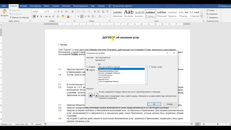Switch to the Рецензирование (Review) ribbon tab

tap(80, 6)
